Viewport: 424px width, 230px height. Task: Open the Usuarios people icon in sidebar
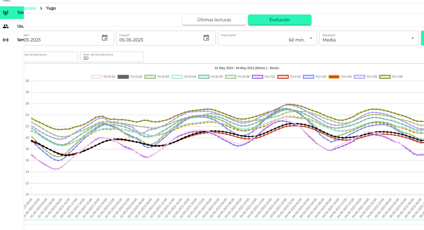coord(6,26)
